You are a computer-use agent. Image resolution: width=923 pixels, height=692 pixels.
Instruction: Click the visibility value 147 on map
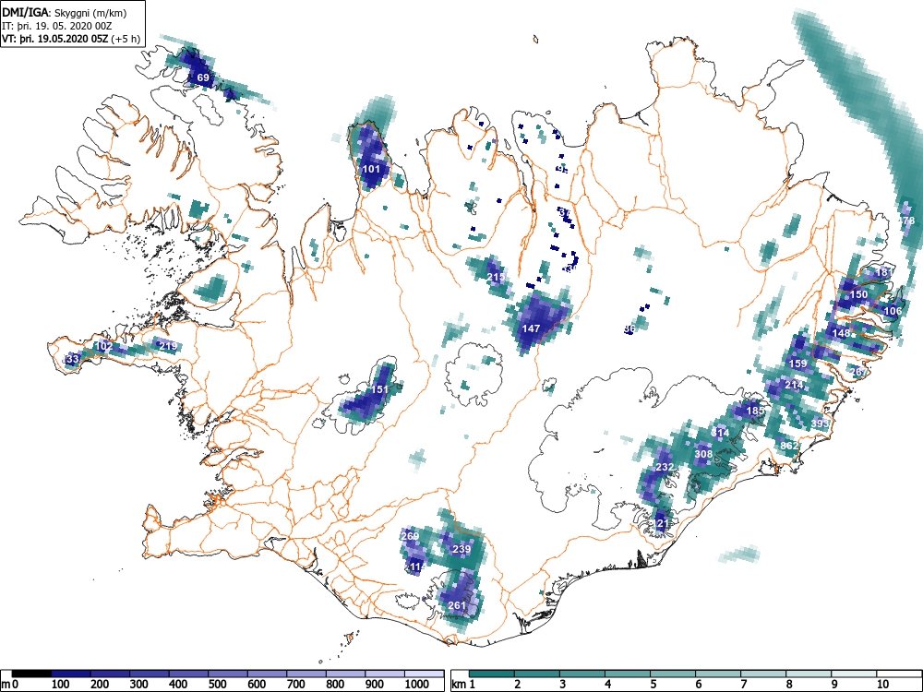tap(531, 328)
